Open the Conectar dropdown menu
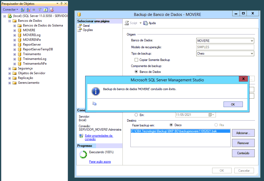The image size is (264, 181). point(10,10)
